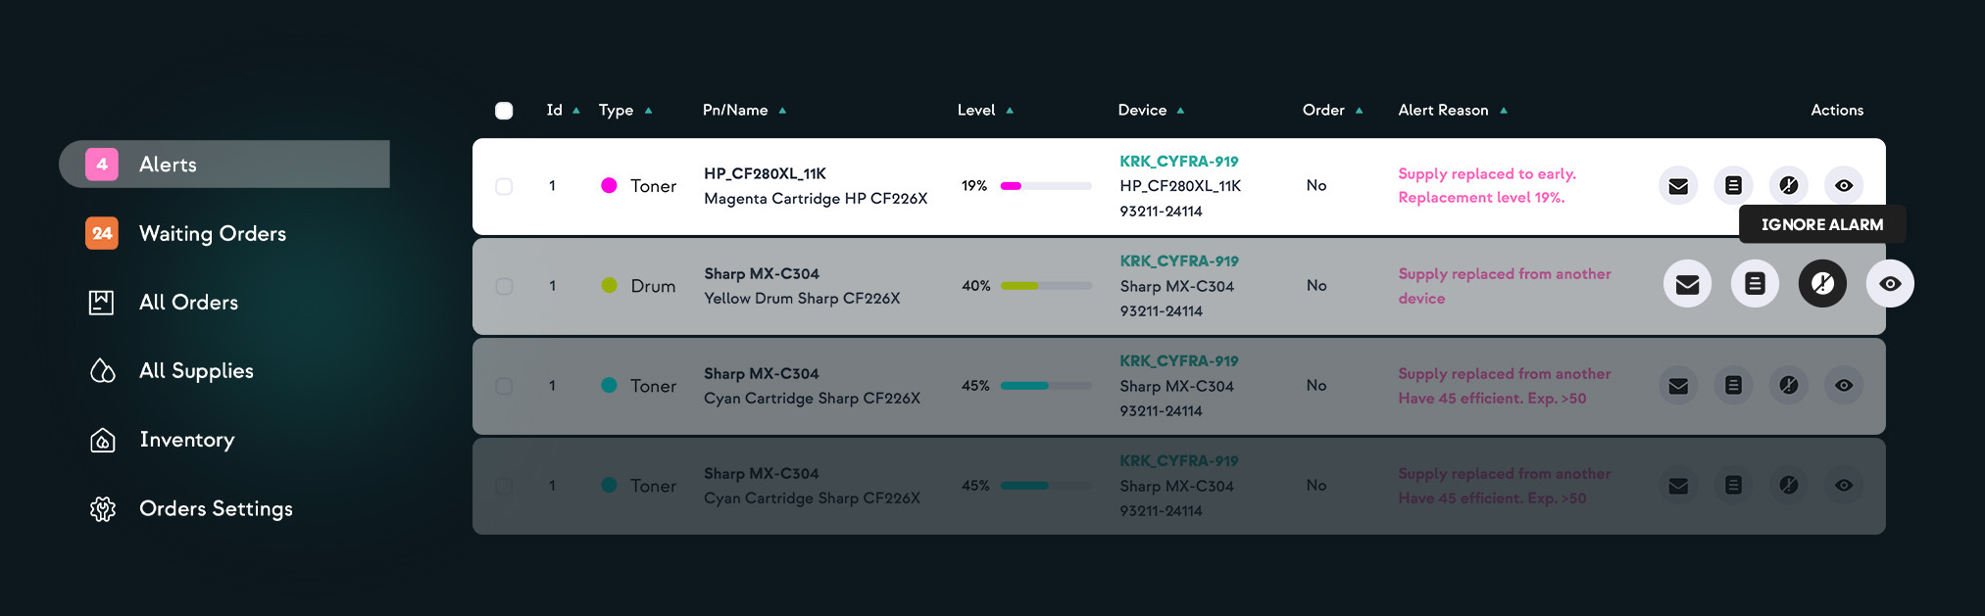The image size is (1985, 616).
Task: View details eye icon for Magenta Cartridge
Action: [1844, 186]
